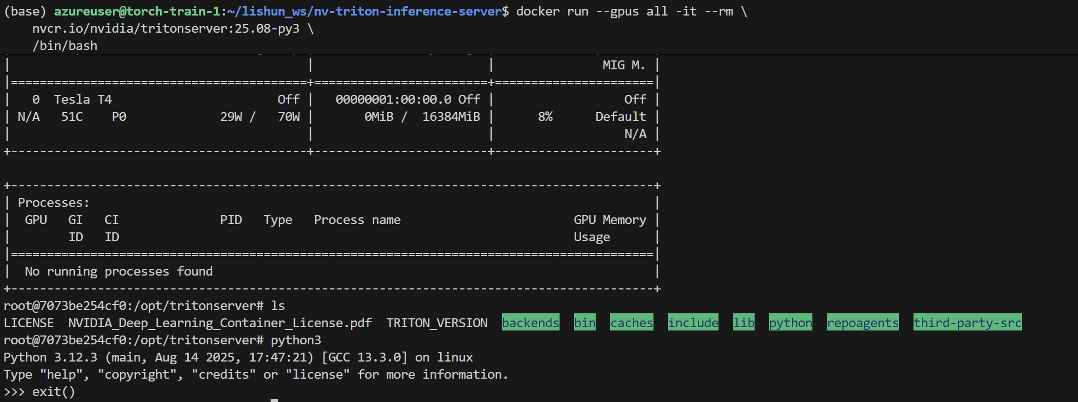Click the LICENSE file name

pyautogui.click(x=29, y=323)
